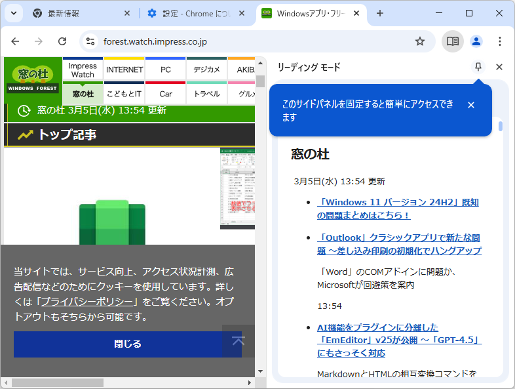The width and height of the screenshot is (515, 389).
Task: Toggle the reading mode side panel button
Action: point(452,41)
